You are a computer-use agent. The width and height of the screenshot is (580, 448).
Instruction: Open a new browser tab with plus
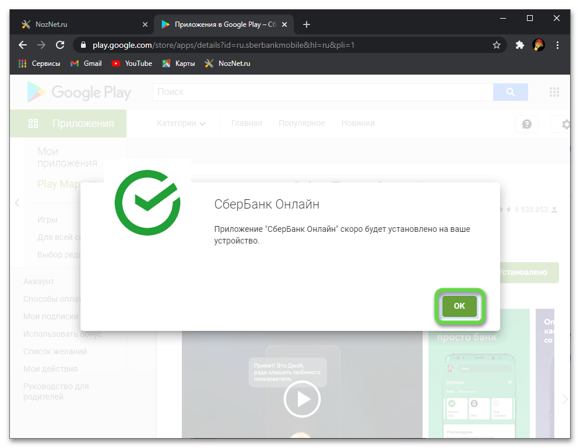(306, 24)
